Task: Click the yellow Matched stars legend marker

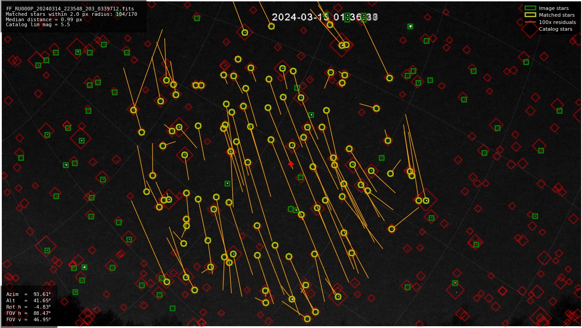Action: coord(530,15)
